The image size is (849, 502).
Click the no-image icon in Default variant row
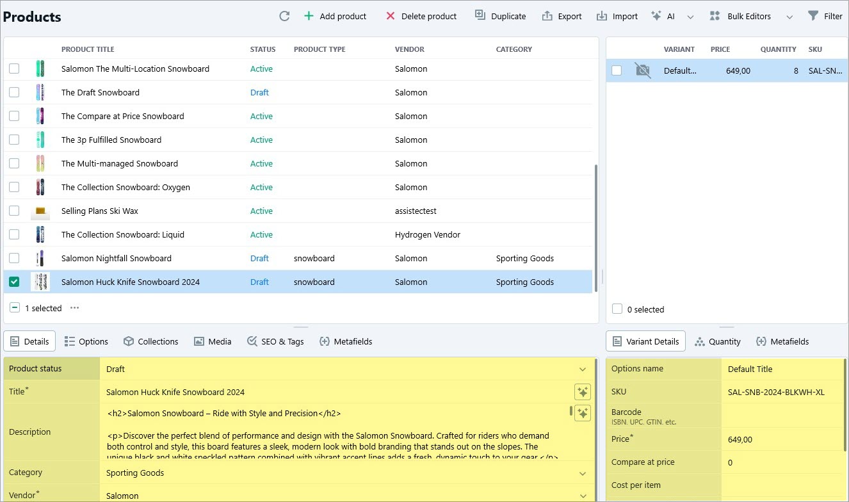[643, 70]
